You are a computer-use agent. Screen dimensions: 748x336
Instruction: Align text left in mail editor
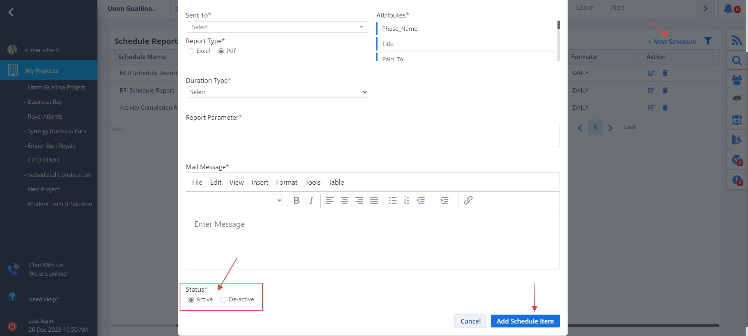[330, 200]
